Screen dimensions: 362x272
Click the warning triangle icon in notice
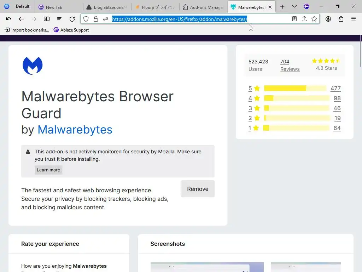click(x=28, y=152)
